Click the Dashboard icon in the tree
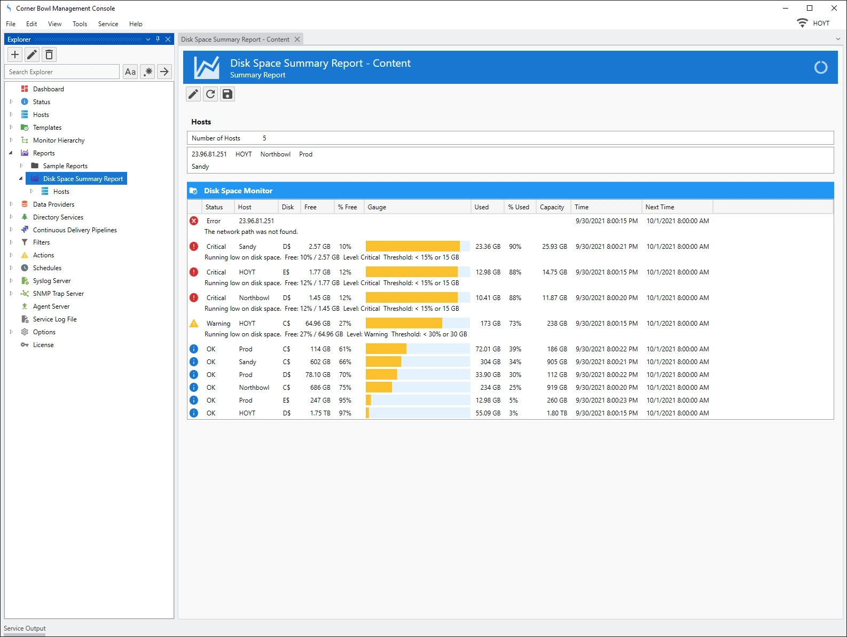 (x=25, y=89)
